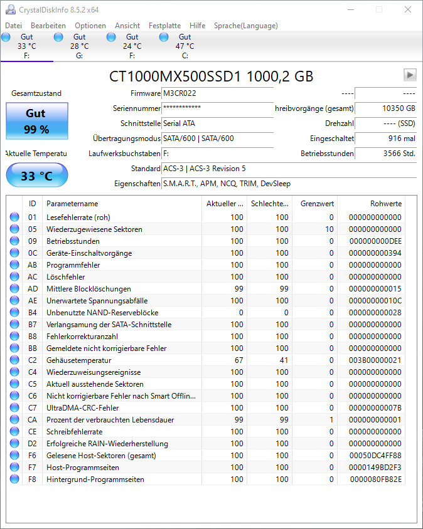Click status icon for Host-Programmseiten

click(14, 467)
